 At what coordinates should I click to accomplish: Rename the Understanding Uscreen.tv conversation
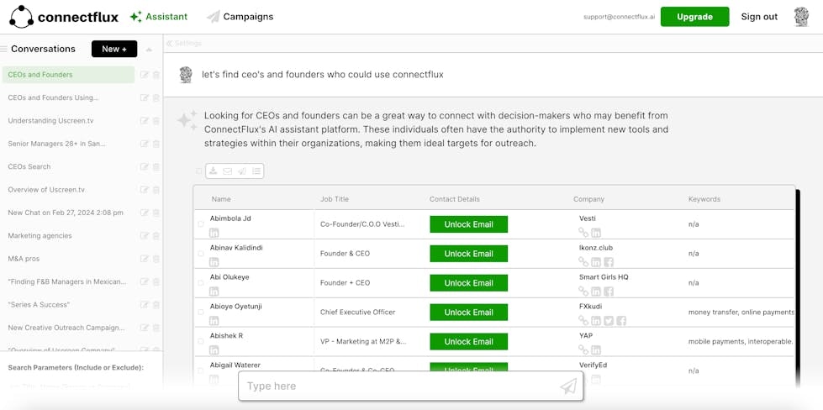(145, 121)
